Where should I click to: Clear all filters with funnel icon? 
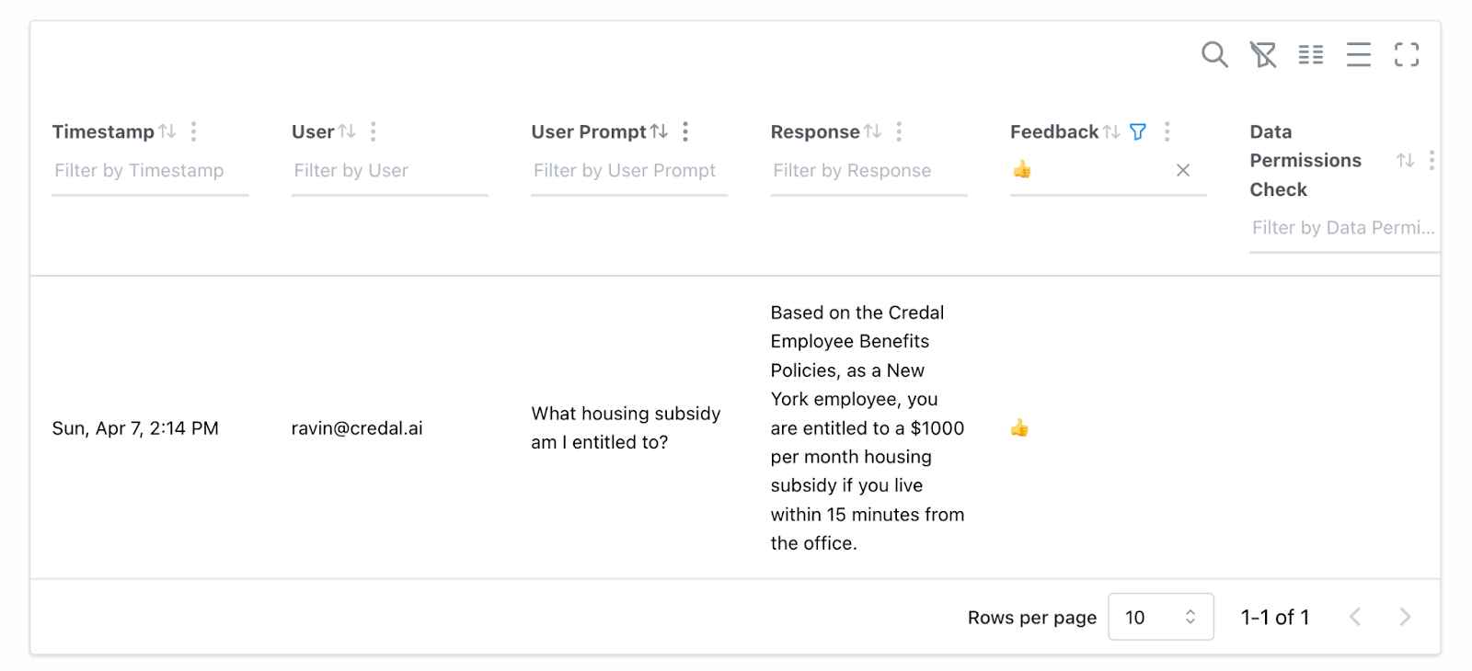[1262, 55]
